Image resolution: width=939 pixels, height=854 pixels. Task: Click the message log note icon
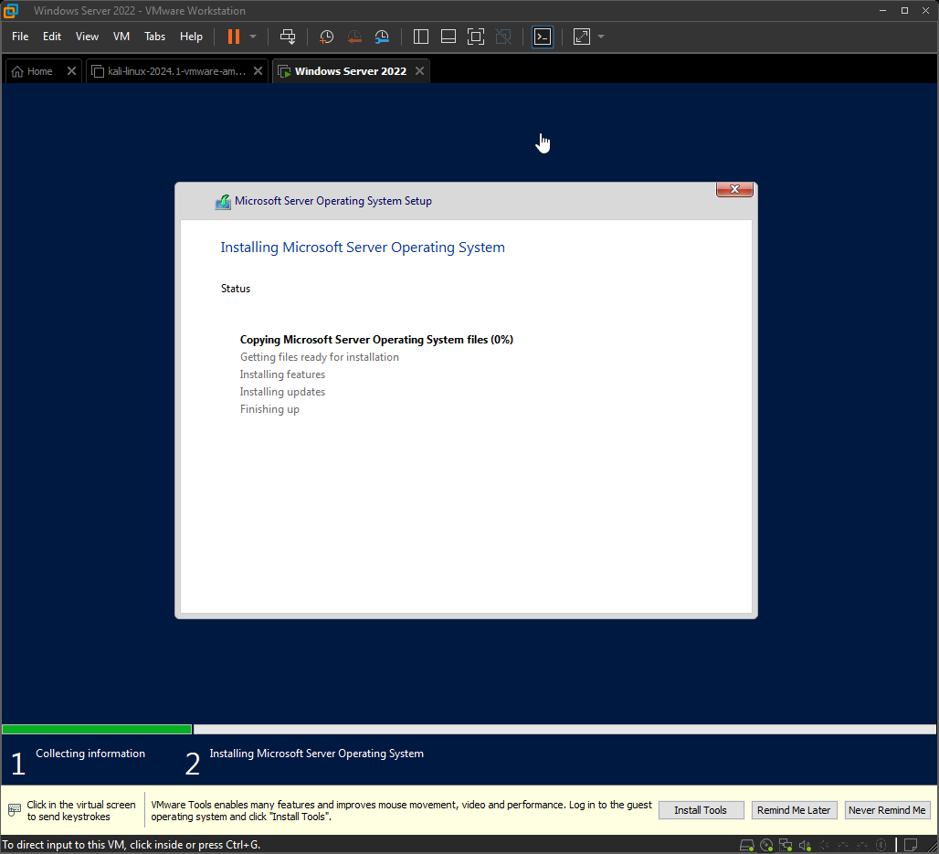coord(911,845)
